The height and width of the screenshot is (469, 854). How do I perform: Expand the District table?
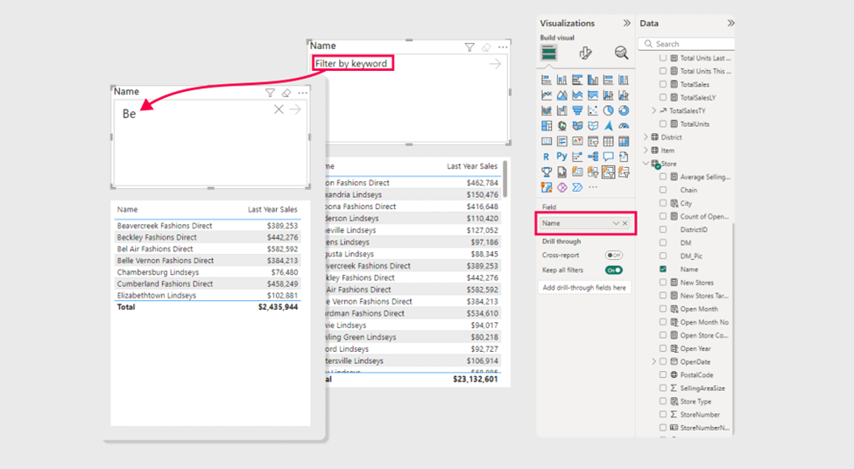point(646,137)
